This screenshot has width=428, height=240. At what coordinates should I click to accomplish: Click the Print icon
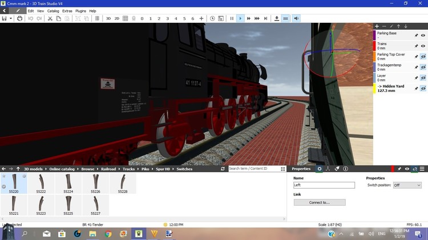19,19
